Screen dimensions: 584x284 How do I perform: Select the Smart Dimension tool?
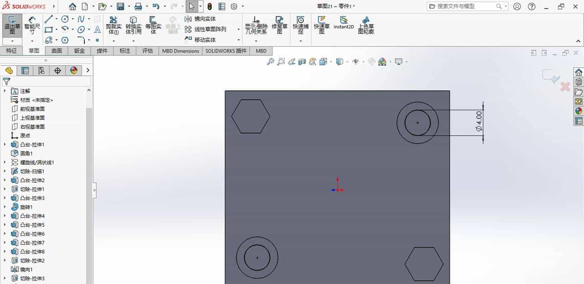[32, 25]
